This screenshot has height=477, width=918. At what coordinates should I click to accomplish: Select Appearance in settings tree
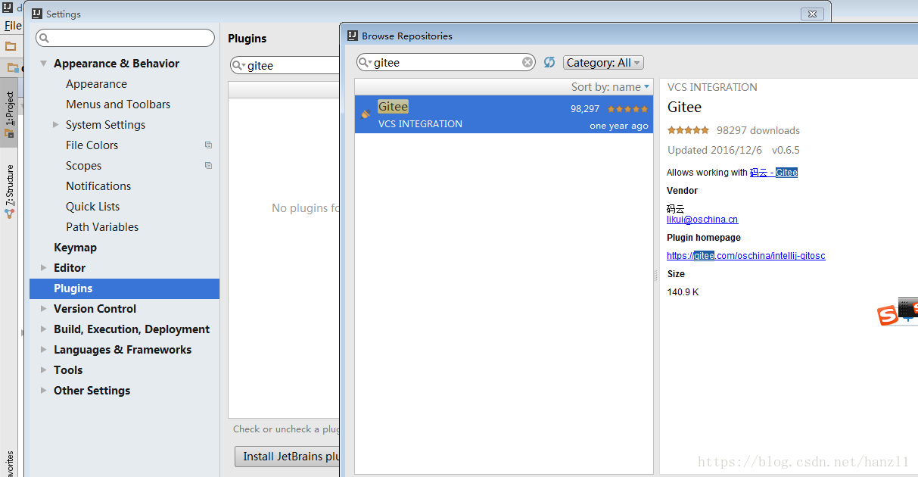96,84
